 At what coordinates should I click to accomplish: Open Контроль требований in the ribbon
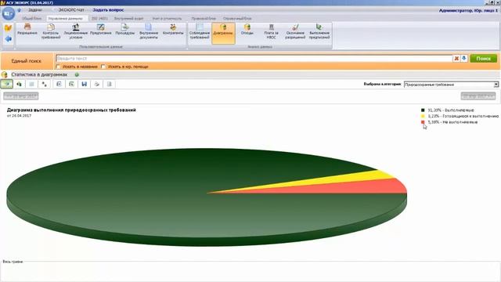(51, 31)
